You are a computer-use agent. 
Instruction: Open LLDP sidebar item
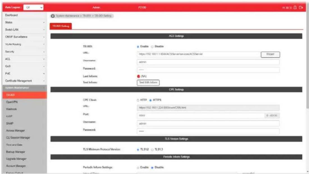click(25, 116)
